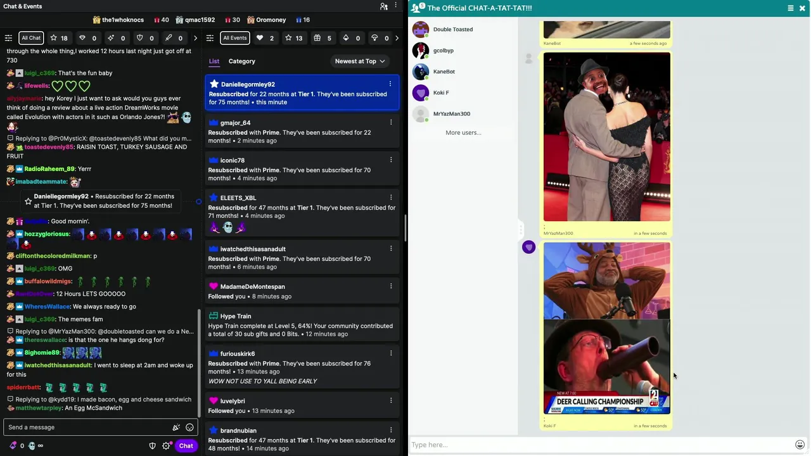Expand more chat filters with right chevron
This screenshot has height=456, width=811.
pyautogui.click(x=195, y=38)
